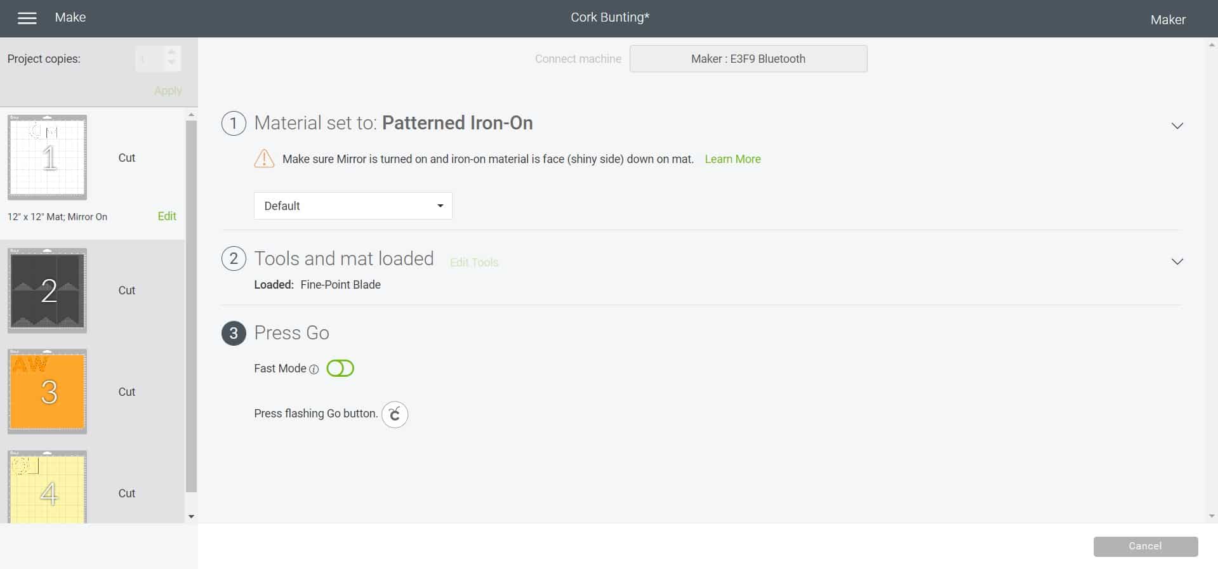Collapse the Tools and mat loaded chevron
Viewport: 1218px width, 569px height.
click(1177, 261)
